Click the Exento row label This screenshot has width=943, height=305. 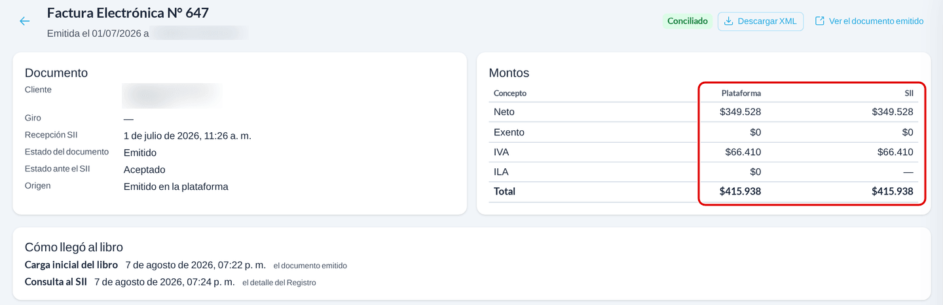point(509,132)
